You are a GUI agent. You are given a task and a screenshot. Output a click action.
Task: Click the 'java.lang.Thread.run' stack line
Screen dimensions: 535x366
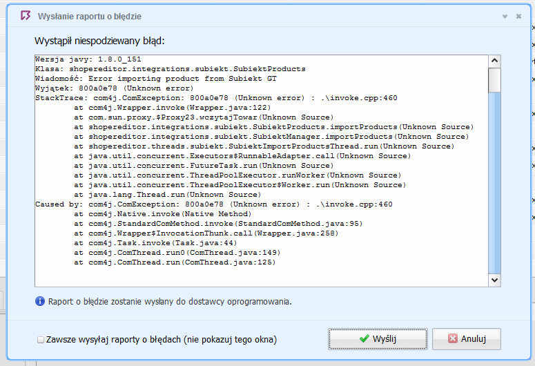pyautogui.click(x=168, y=195)
